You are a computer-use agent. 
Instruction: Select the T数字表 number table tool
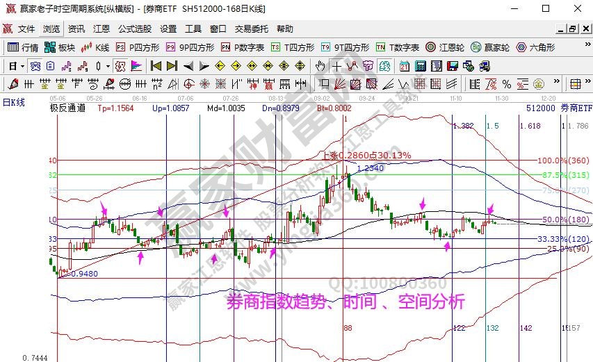397,47
